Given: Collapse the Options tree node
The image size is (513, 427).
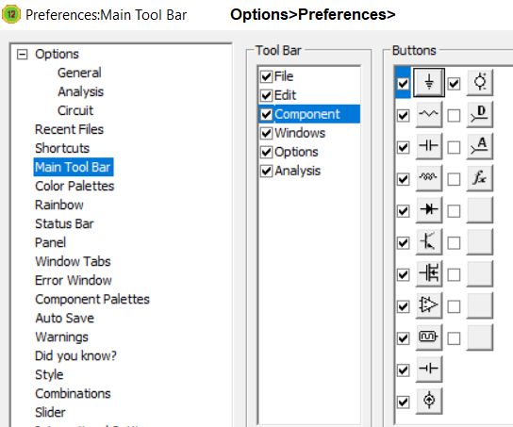Looking at the screenshot, I should tap(22, 55).
